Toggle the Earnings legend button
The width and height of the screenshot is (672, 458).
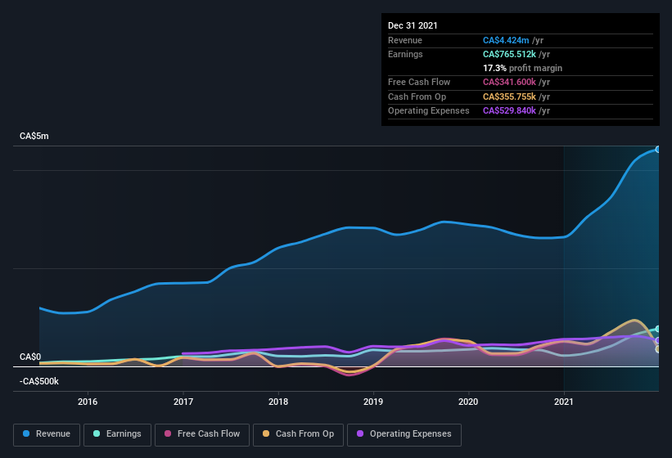tap(117, 434)
